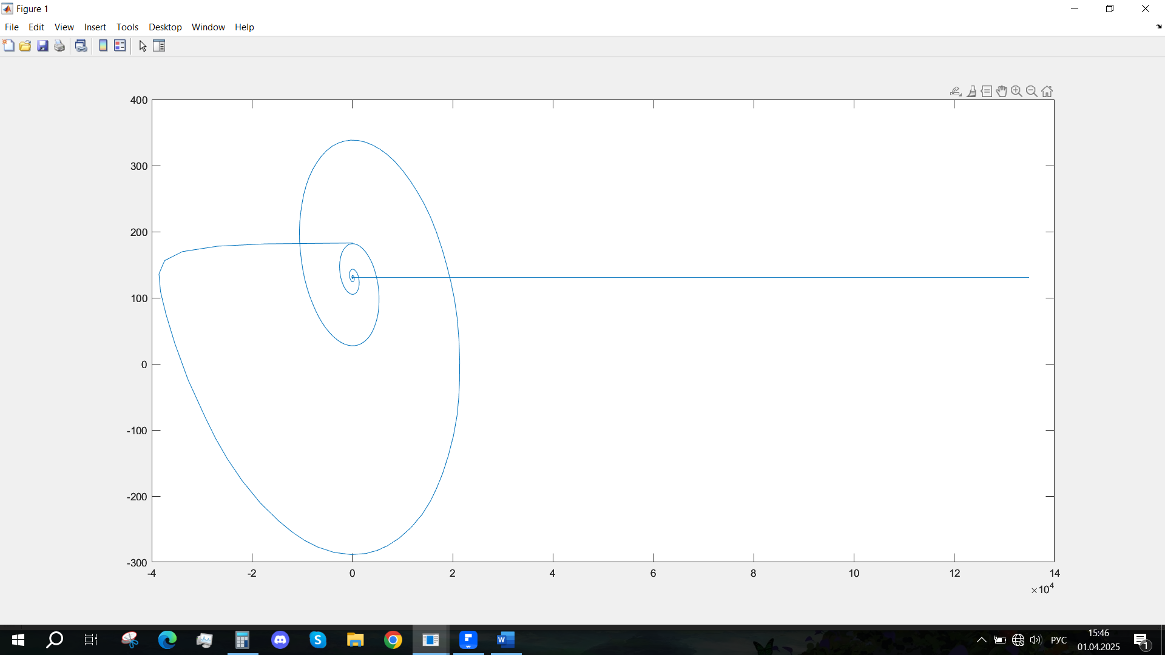This screenshot has width=1165, height=655.
Task: Open the Desktop menu
Action: [165, 27]
